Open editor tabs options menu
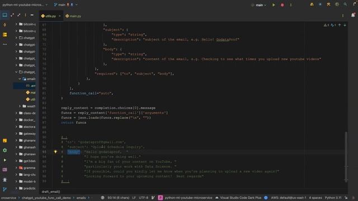Viewport: 358px width, 201px height. 343,16
